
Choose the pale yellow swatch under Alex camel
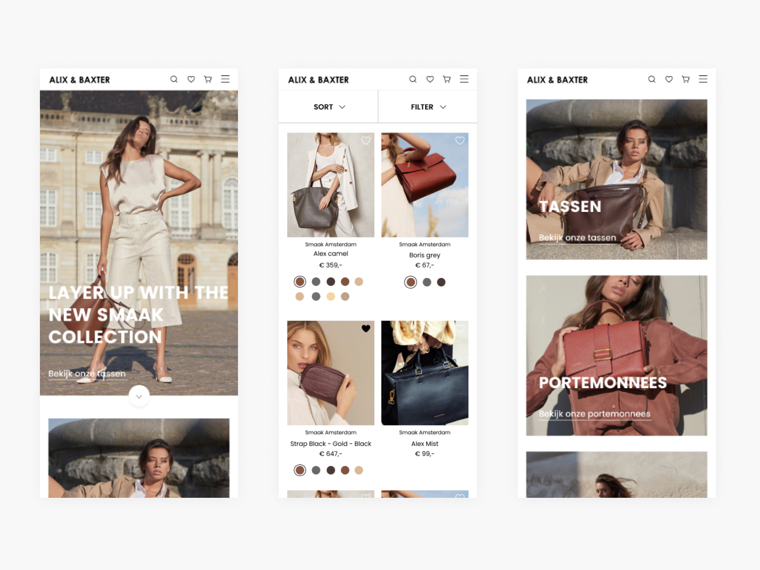coord(331,296)
